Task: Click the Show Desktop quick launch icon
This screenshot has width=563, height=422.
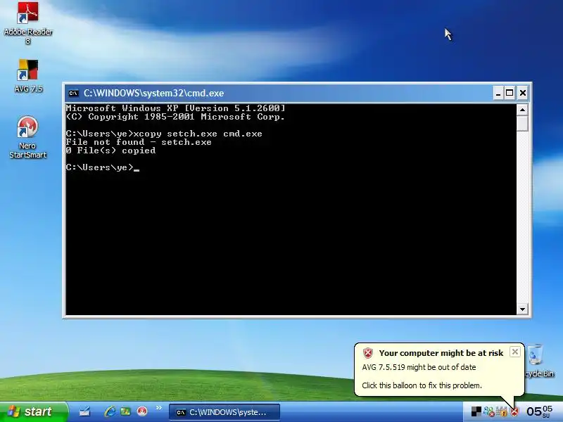Action: coord(84,411)
